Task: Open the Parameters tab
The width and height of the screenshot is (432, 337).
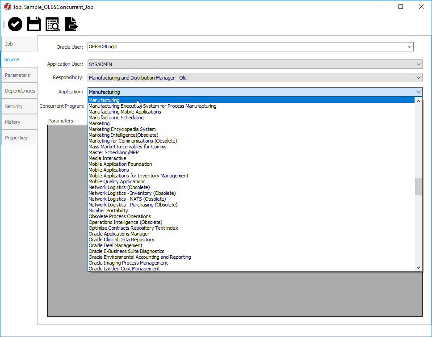Action: click(x=19, y=75)
